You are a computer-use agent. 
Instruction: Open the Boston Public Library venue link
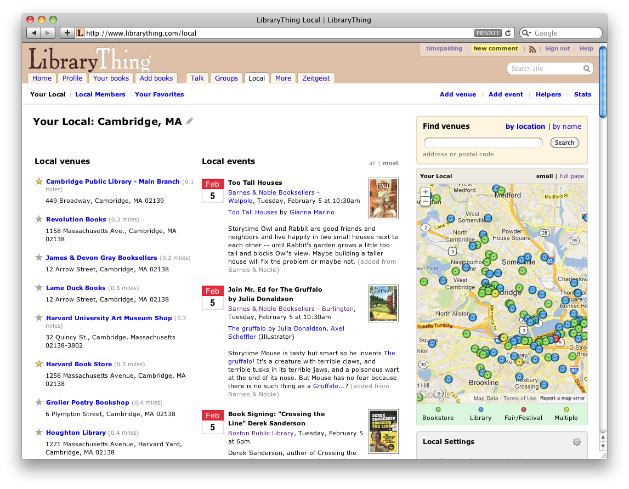pyautogui.click(x=260, y=433)
